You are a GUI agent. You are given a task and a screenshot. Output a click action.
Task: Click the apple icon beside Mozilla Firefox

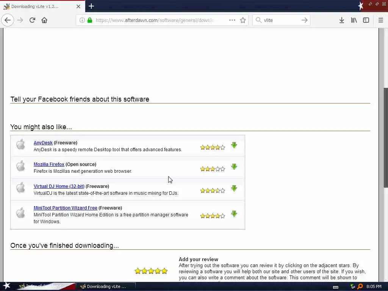21,166
